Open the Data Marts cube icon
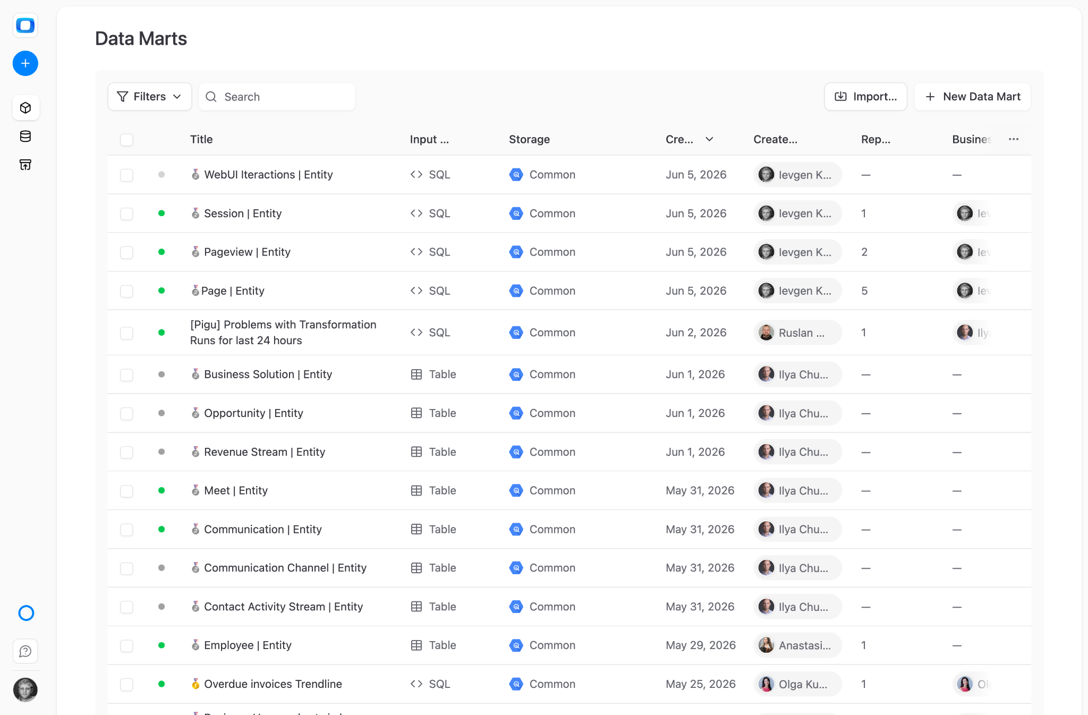 25,108
